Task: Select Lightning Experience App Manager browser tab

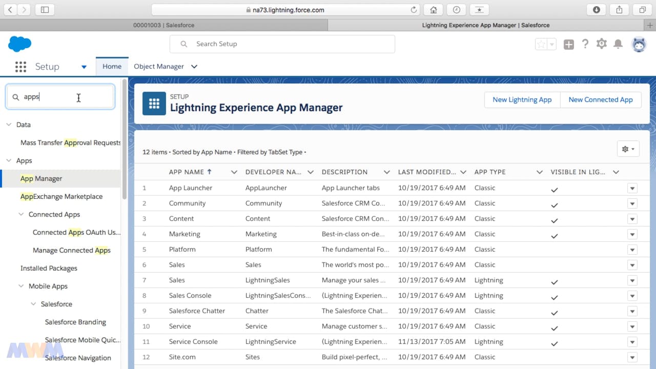Action: pyautogui.click(x=486, y=25)
